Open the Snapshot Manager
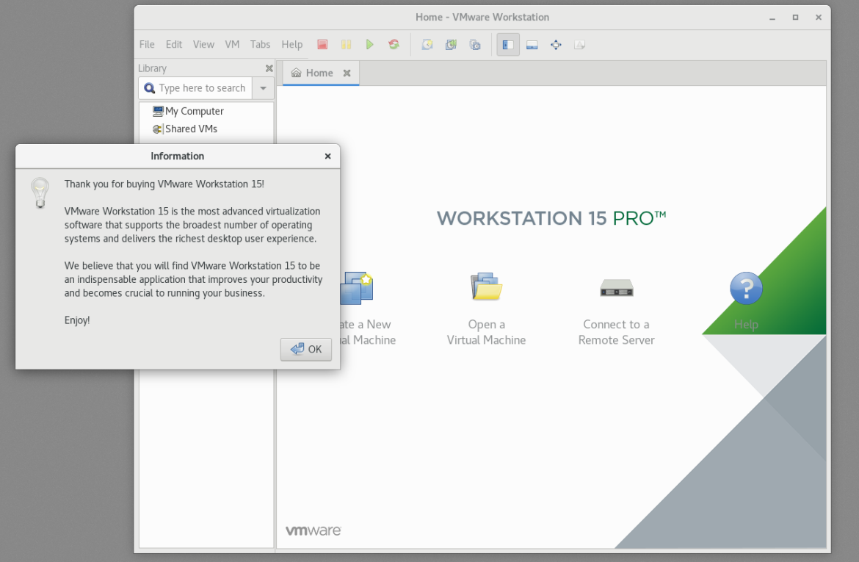Image resolution: width=859 pixels, height=562 pixels. click(474, 45)
